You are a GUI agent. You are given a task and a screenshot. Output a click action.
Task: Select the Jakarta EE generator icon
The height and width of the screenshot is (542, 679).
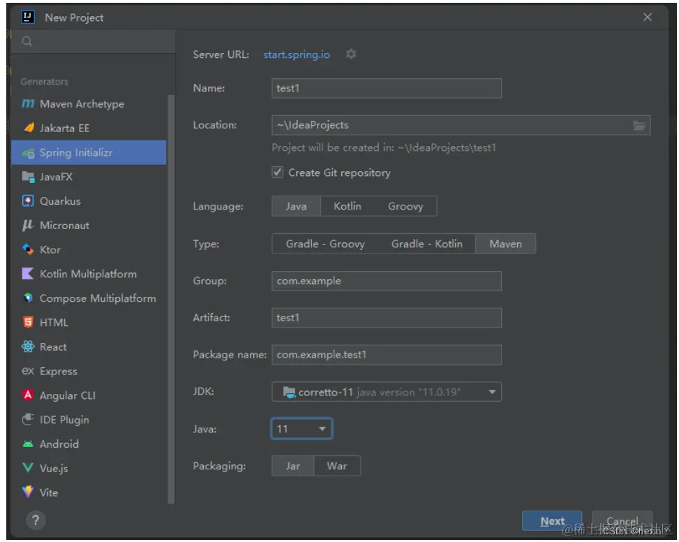[28, 129]
